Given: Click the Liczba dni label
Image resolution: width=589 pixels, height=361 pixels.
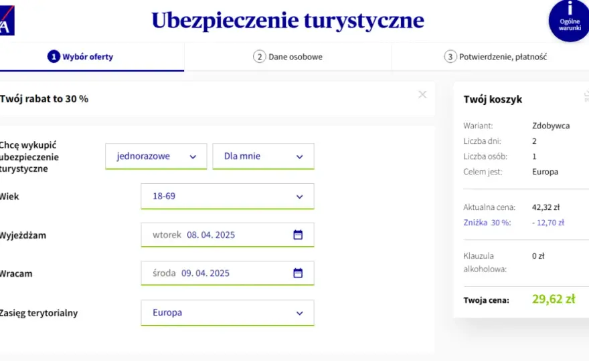Looking at the screenshot, I should point(482,141).
